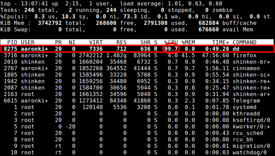Click the migration/0 process entry
Image resolution: width=275 pixels, height=156 pixels.
click(251, 146)
